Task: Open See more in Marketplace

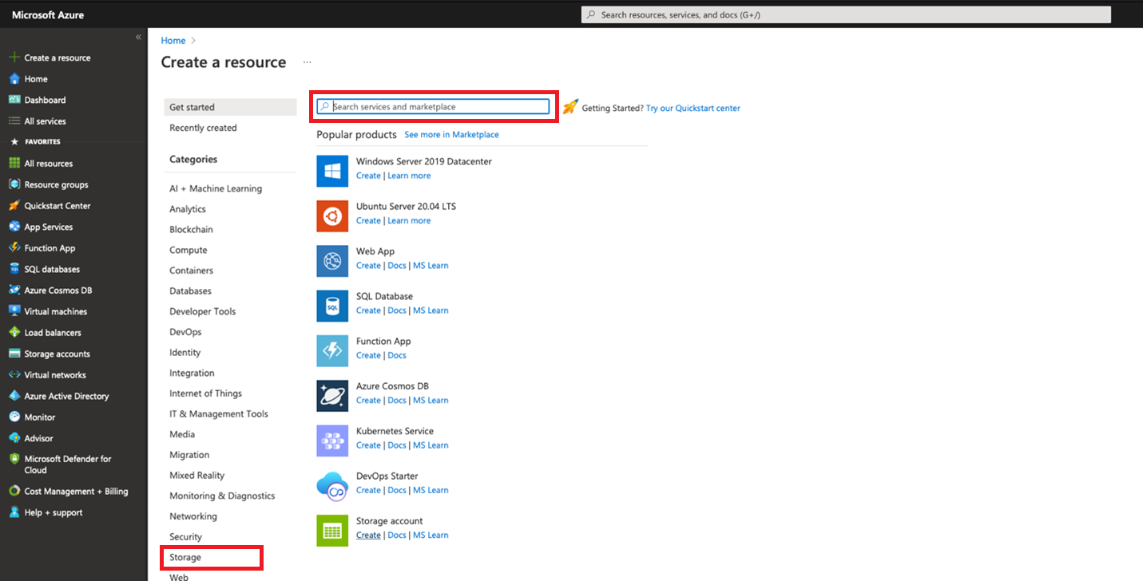Action: (451, 134)
